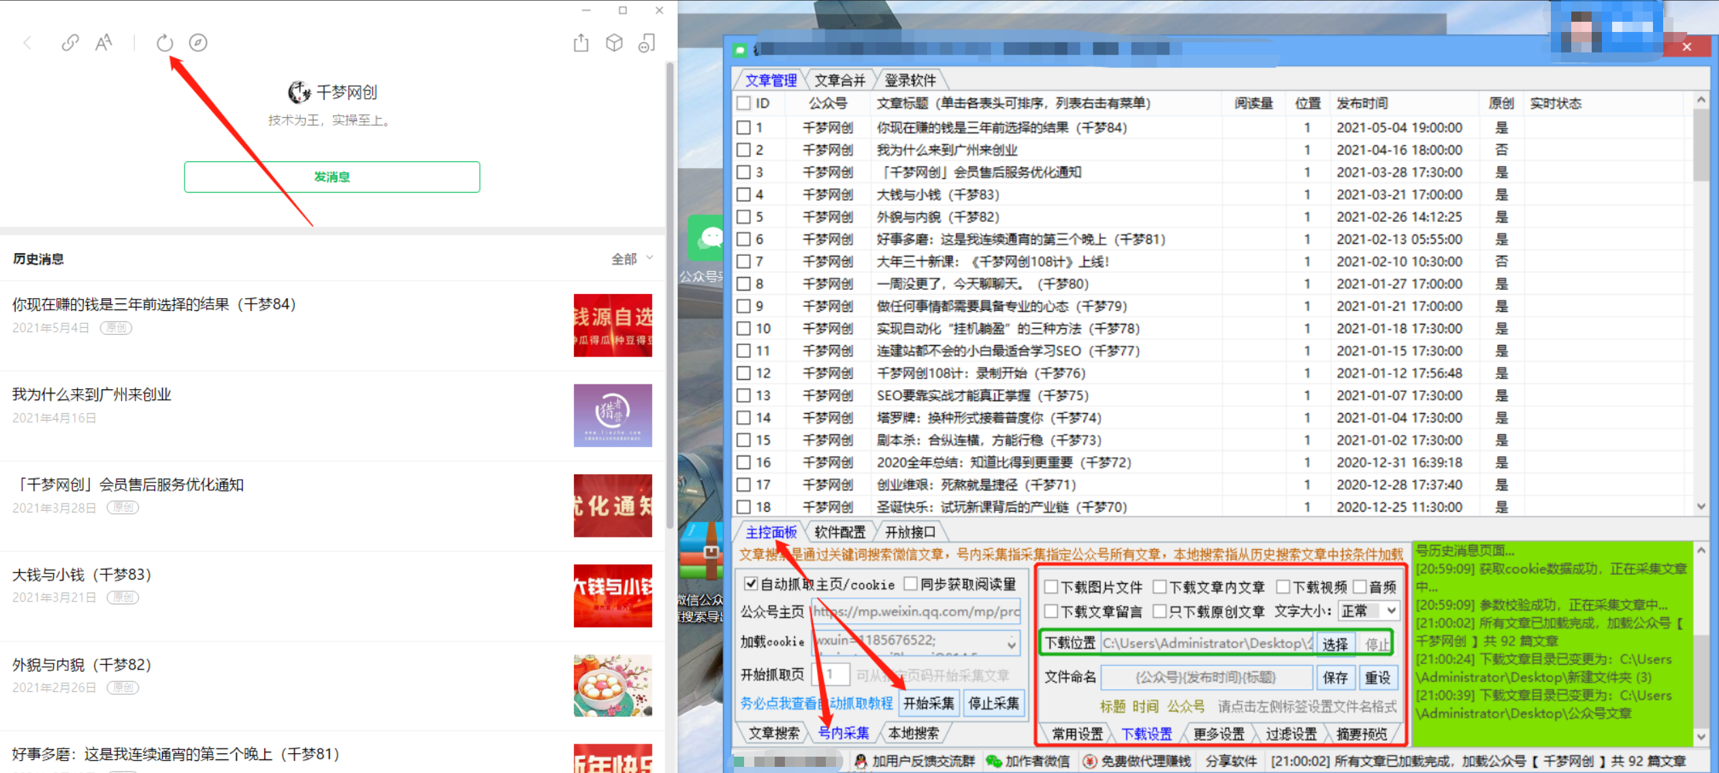Click 选择 to choose download location
The width and height of the screenshot is (1719, 773).
(x=1335, y=644)
